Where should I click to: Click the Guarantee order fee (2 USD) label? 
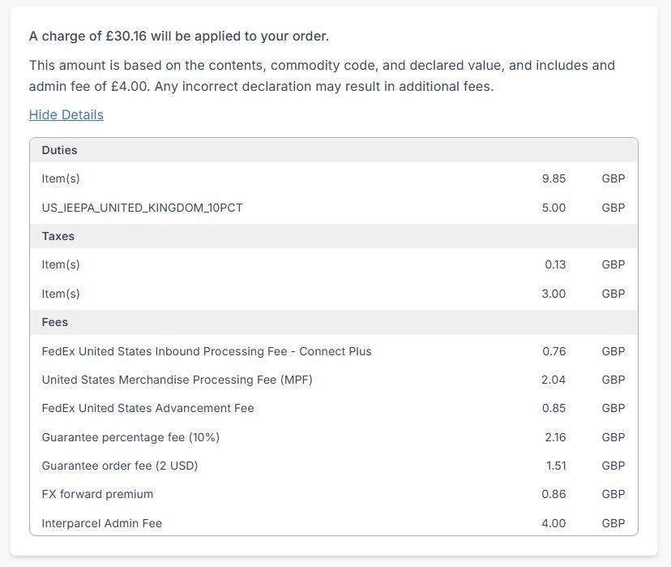pyautogui.click(x=119, y=466)
